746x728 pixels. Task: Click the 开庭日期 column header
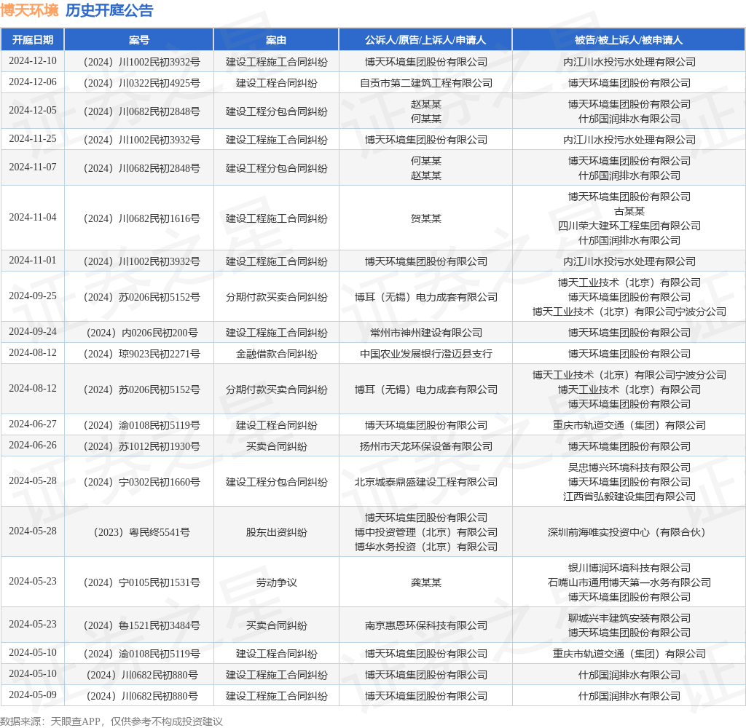tap(32, 40)
